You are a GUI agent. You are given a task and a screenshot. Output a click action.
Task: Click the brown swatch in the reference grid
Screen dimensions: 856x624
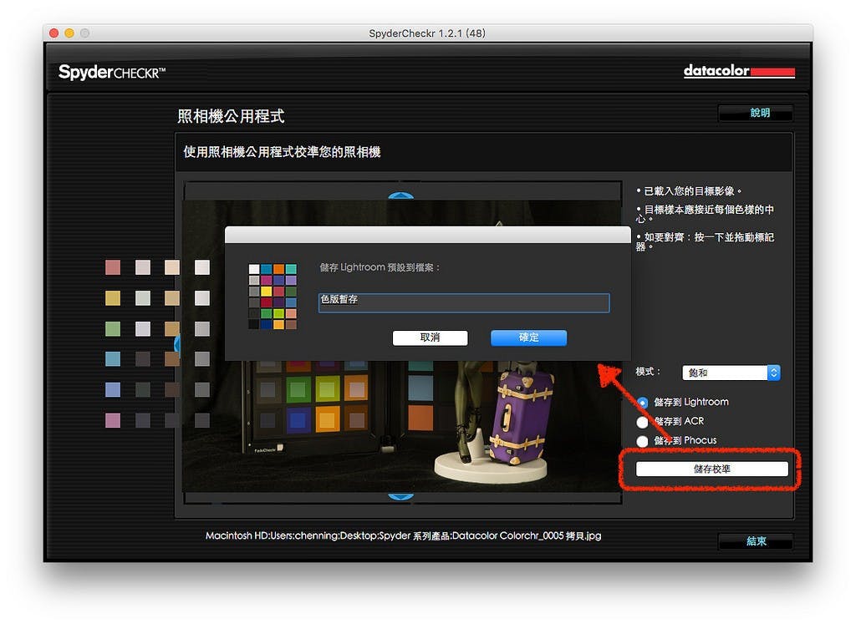tap(172, 359)
